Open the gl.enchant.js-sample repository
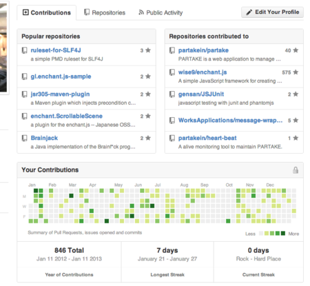The width and height of the screenshot is (310, 286). pyautogui.click(x=61, y=76)
